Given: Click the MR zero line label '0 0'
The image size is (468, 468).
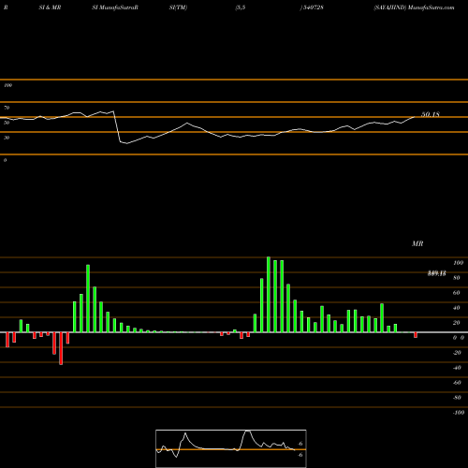Looking at the screenshot, I should (459, 338).
